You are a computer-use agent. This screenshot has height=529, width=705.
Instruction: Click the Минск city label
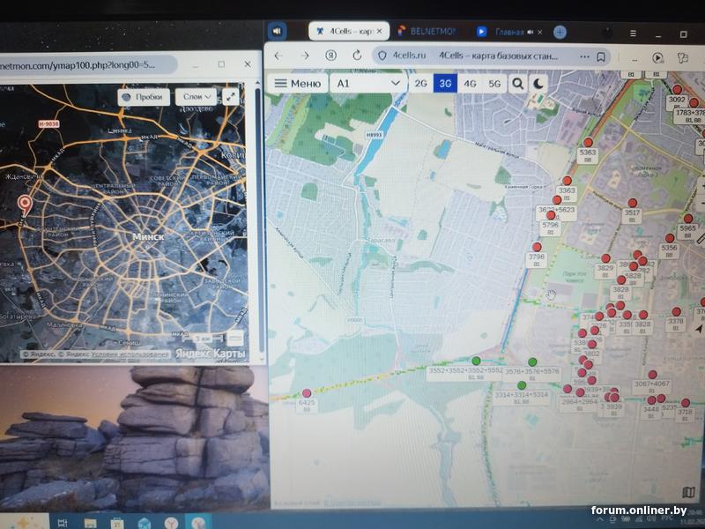(x=148, y=236)
